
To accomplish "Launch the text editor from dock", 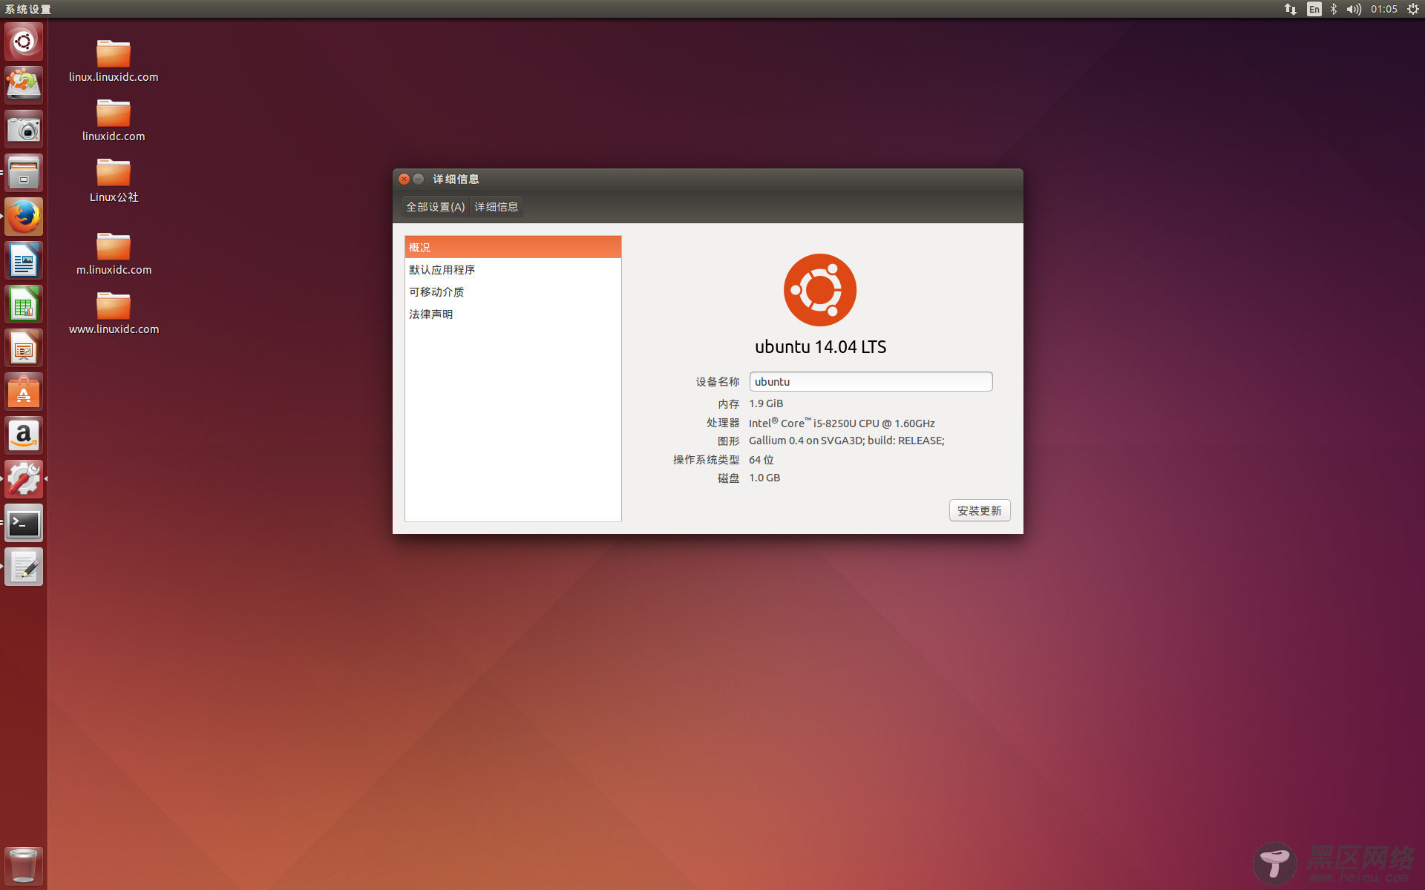I will click(x=24, y=567).
